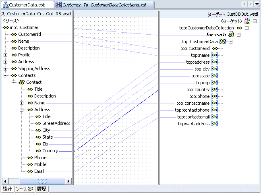261x193 pixels.
Task: Click the Phone element icon
Action: tap(30, 158)
